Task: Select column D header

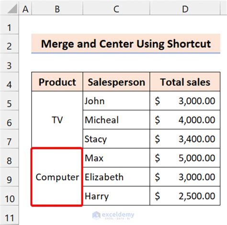Action: (x=185, y=8)
